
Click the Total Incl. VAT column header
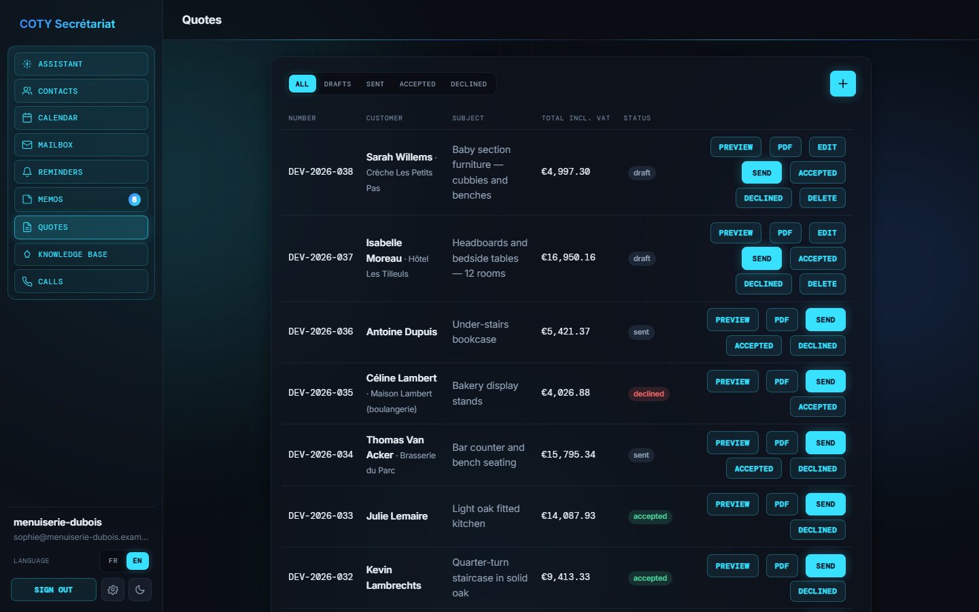[x=576, y=118]
